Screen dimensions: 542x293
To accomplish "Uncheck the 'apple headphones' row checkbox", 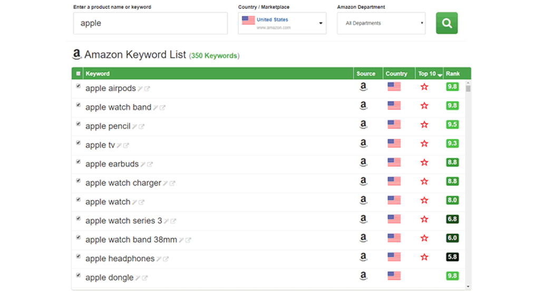I will click(x=78, y=257).
